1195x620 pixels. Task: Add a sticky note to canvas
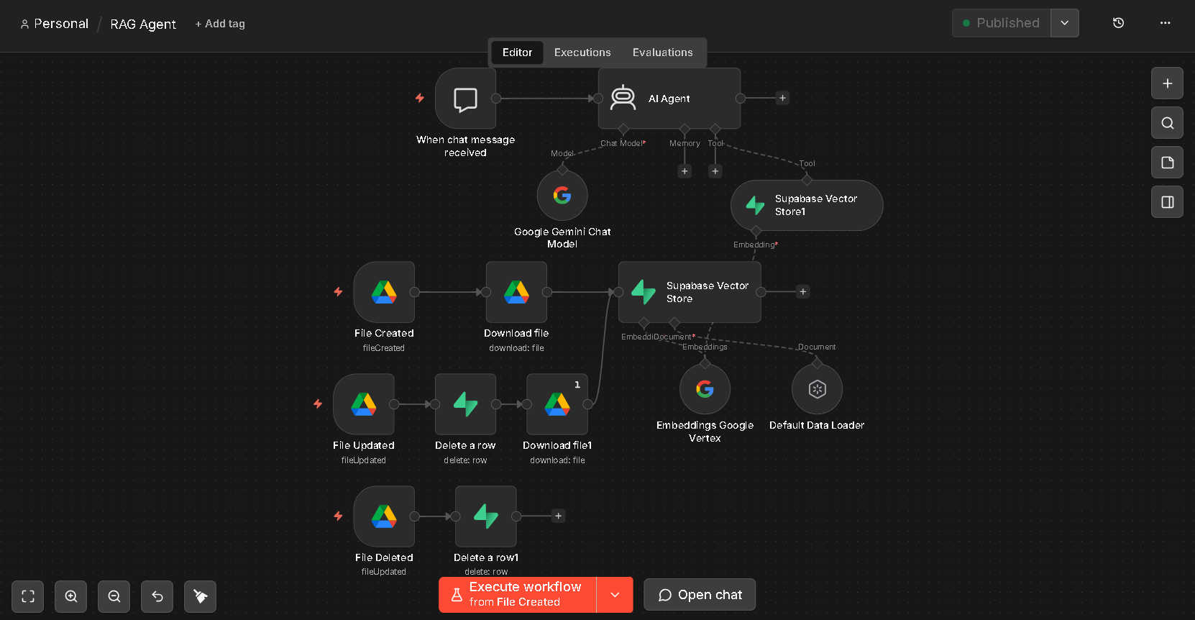(1168, 163)
